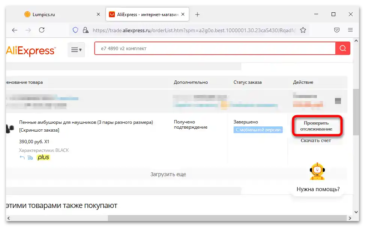
Task: Click the 390,00 руб. X1 price
Action: coord(34,142)
